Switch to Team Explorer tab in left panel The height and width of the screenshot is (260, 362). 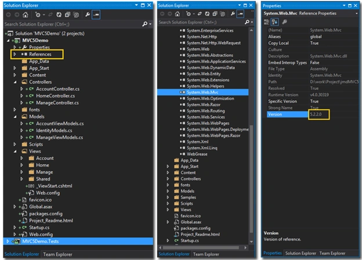pyautogui.click(x=57, y=254)
